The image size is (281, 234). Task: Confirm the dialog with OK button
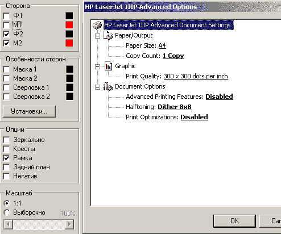click(x=234, y=221)
